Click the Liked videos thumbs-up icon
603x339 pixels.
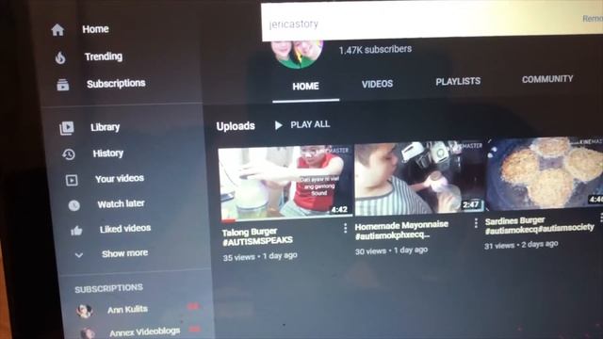click(x=76, y=231)
